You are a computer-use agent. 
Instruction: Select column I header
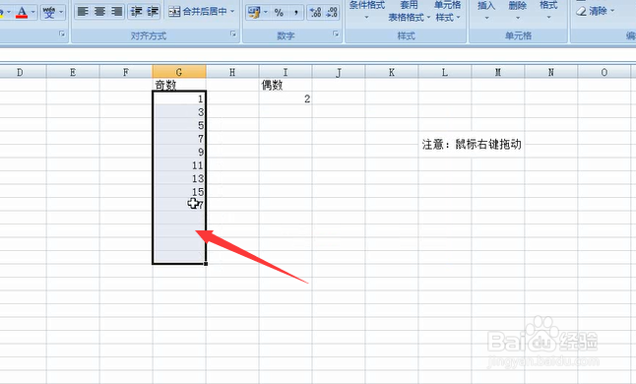[286, 72]
